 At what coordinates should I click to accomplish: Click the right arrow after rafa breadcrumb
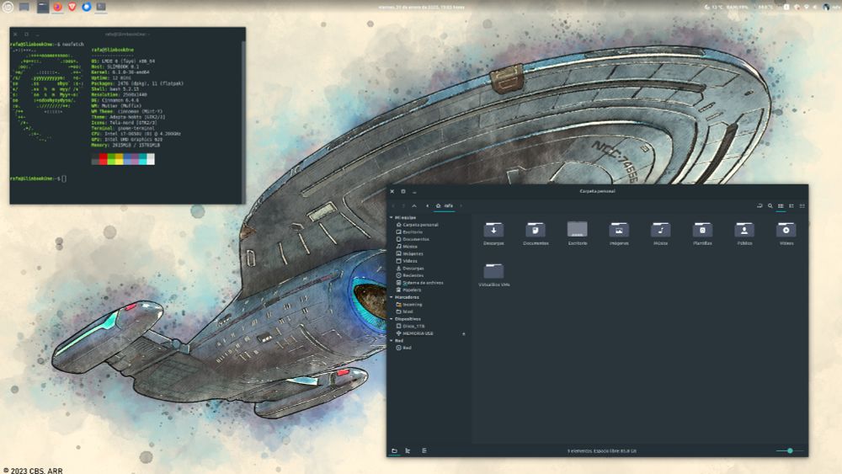click(461, 205)
